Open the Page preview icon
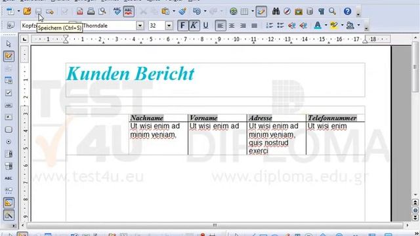The height and width of the screenshot is (236, 420). point(102,11)
